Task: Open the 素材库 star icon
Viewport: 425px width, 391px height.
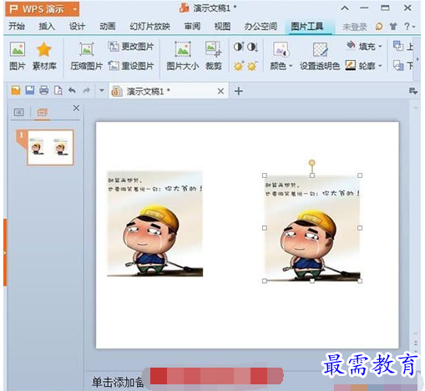Action: pos(44,49)
